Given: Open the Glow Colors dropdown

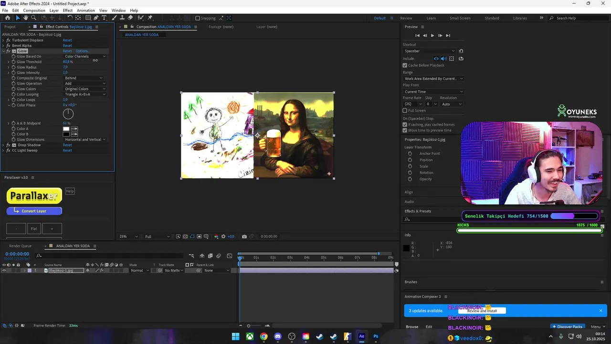Looking at the screenshot, I should [x=85, y=89].
